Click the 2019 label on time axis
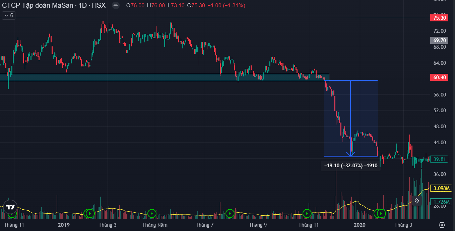 64,225
